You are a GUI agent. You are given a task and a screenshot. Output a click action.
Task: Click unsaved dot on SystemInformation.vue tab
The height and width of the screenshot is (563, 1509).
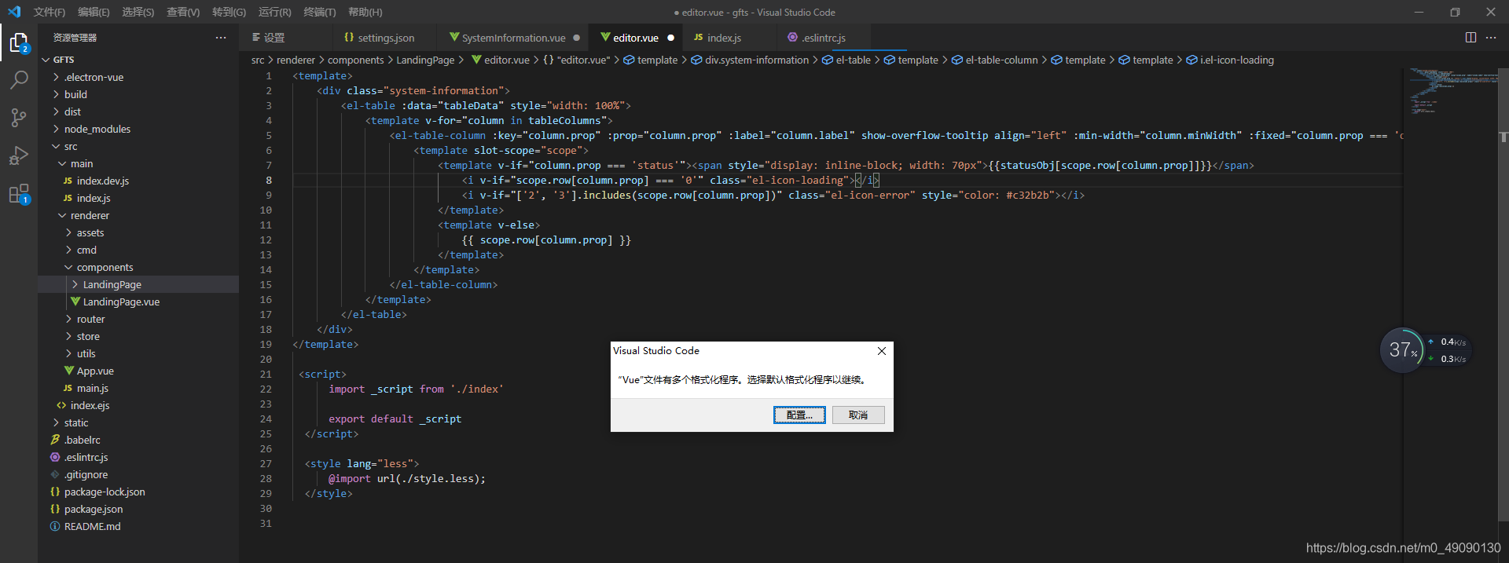pos(577,38)
